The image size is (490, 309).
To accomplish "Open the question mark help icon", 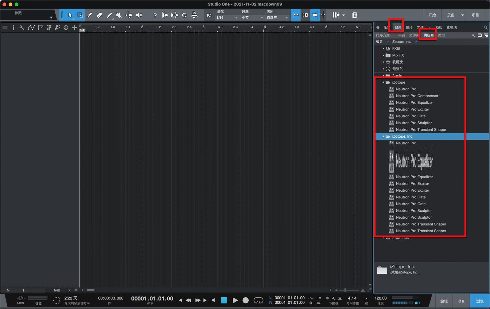I will [x=155, y=15].
